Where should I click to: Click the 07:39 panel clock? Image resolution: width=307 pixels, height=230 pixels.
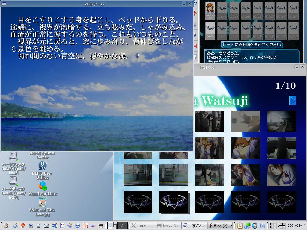[x=278, y=226]
